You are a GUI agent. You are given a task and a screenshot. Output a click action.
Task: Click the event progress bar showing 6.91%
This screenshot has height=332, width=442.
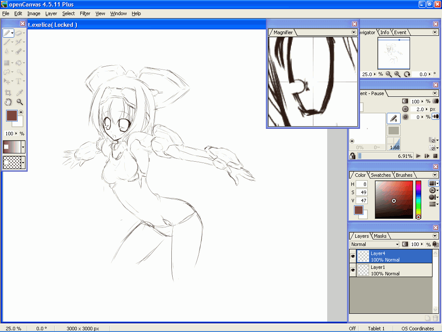click(385, 156)
